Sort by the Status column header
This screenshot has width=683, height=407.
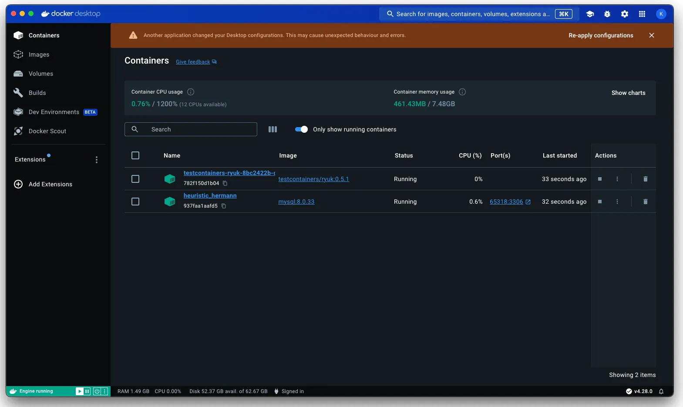[404, 155]
